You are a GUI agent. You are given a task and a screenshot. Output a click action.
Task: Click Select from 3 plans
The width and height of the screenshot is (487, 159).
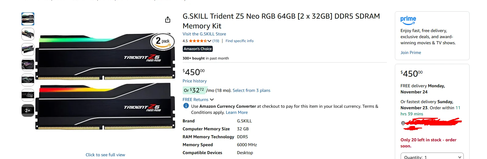[251, 90]
